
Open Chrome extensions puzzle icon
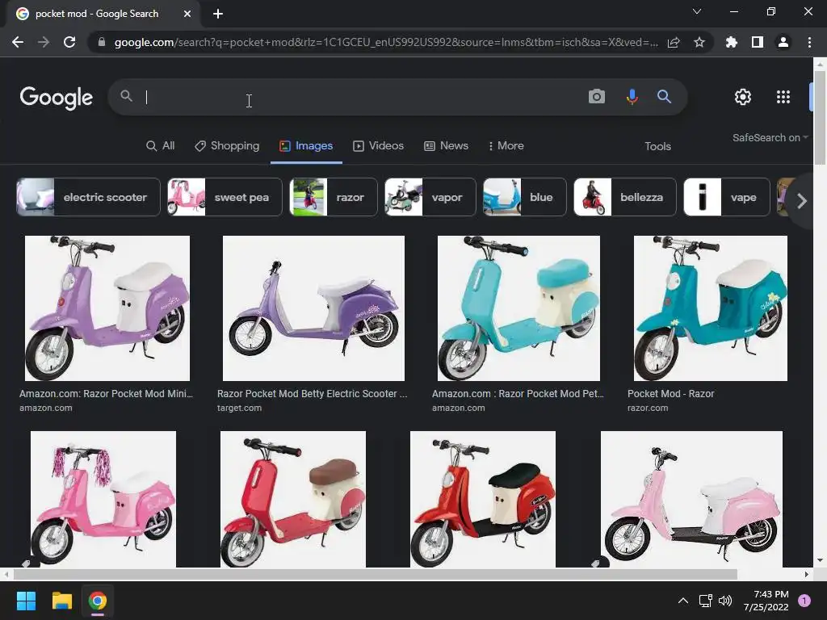pyautogui.click(x=731, y=42)
